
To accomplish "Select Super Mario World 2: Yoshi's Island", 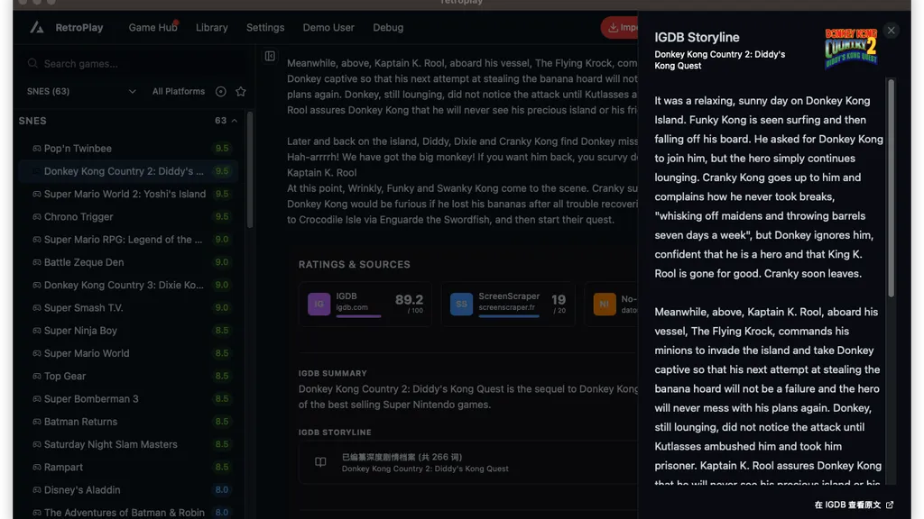I will 128,194.
